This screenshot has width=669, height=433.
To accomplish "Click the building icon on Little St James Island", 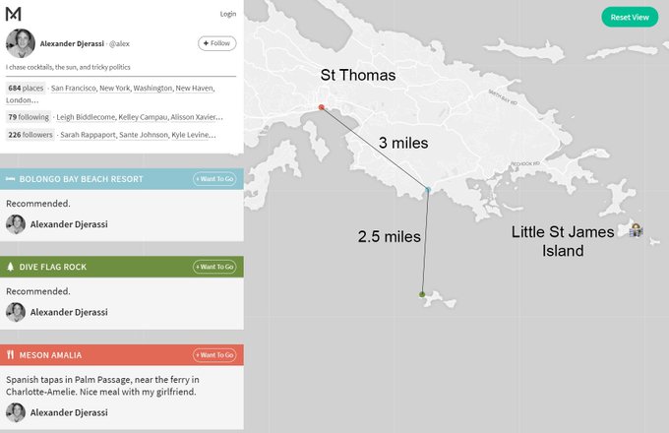I will (636, 230).
